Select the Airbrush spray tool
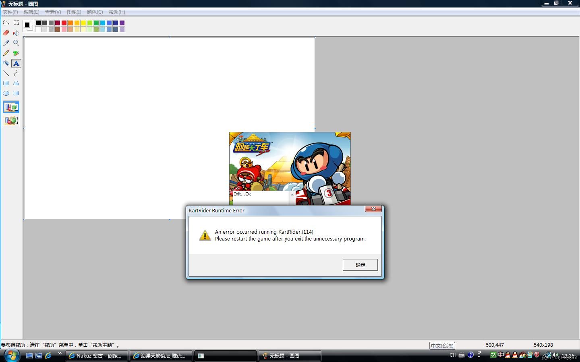 click(x=6, y=63)
